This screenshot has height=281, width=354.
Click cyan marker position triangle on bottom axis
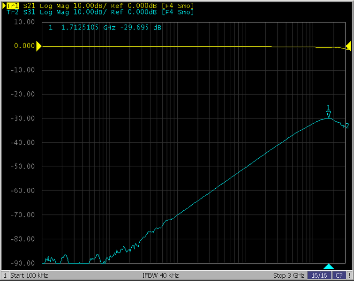329,266
